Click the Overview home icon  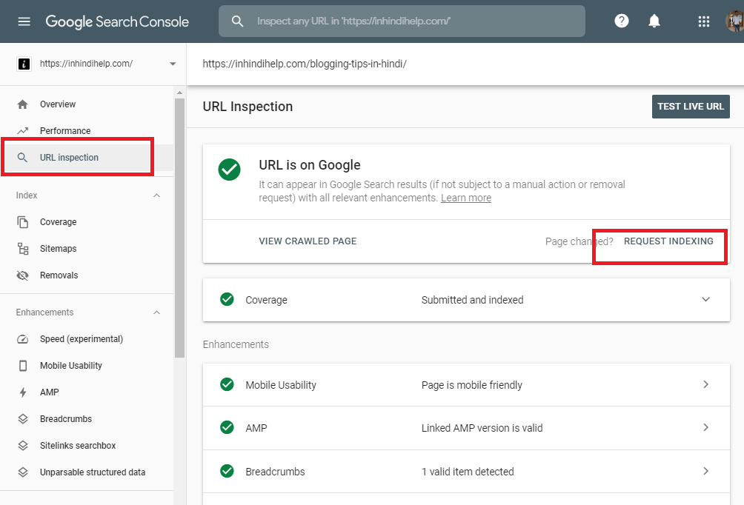tap(23, 104)
